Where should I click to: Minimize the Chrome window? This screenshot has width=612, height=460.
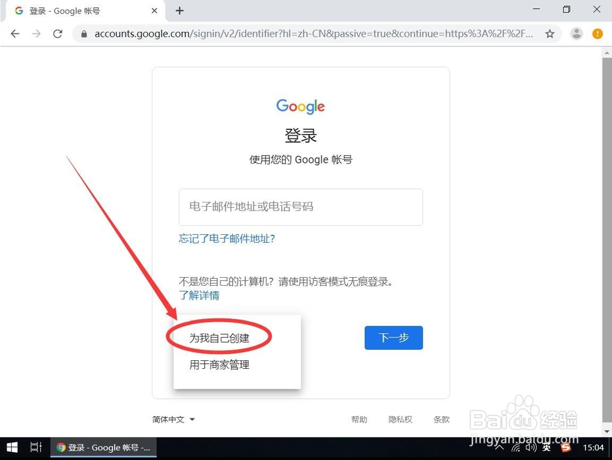point(537,9)
